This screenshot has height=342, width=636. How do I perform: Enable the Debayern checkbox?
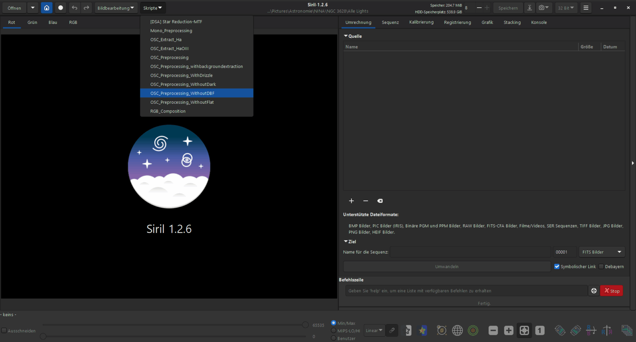[601, 266]
